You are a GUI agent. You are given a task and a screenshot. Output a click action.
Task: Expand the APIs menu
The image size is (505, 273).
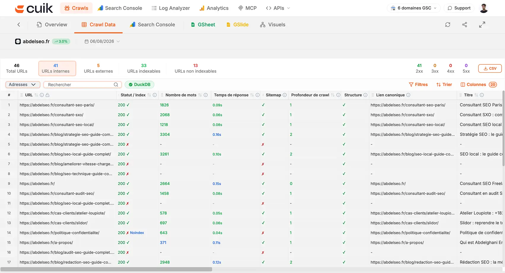click(x=278, y=8)
